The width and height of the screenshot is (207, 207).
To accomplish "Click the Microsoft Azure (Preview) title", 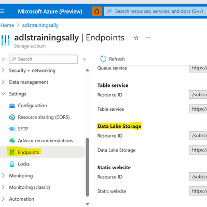I will [x=50, y=11].
